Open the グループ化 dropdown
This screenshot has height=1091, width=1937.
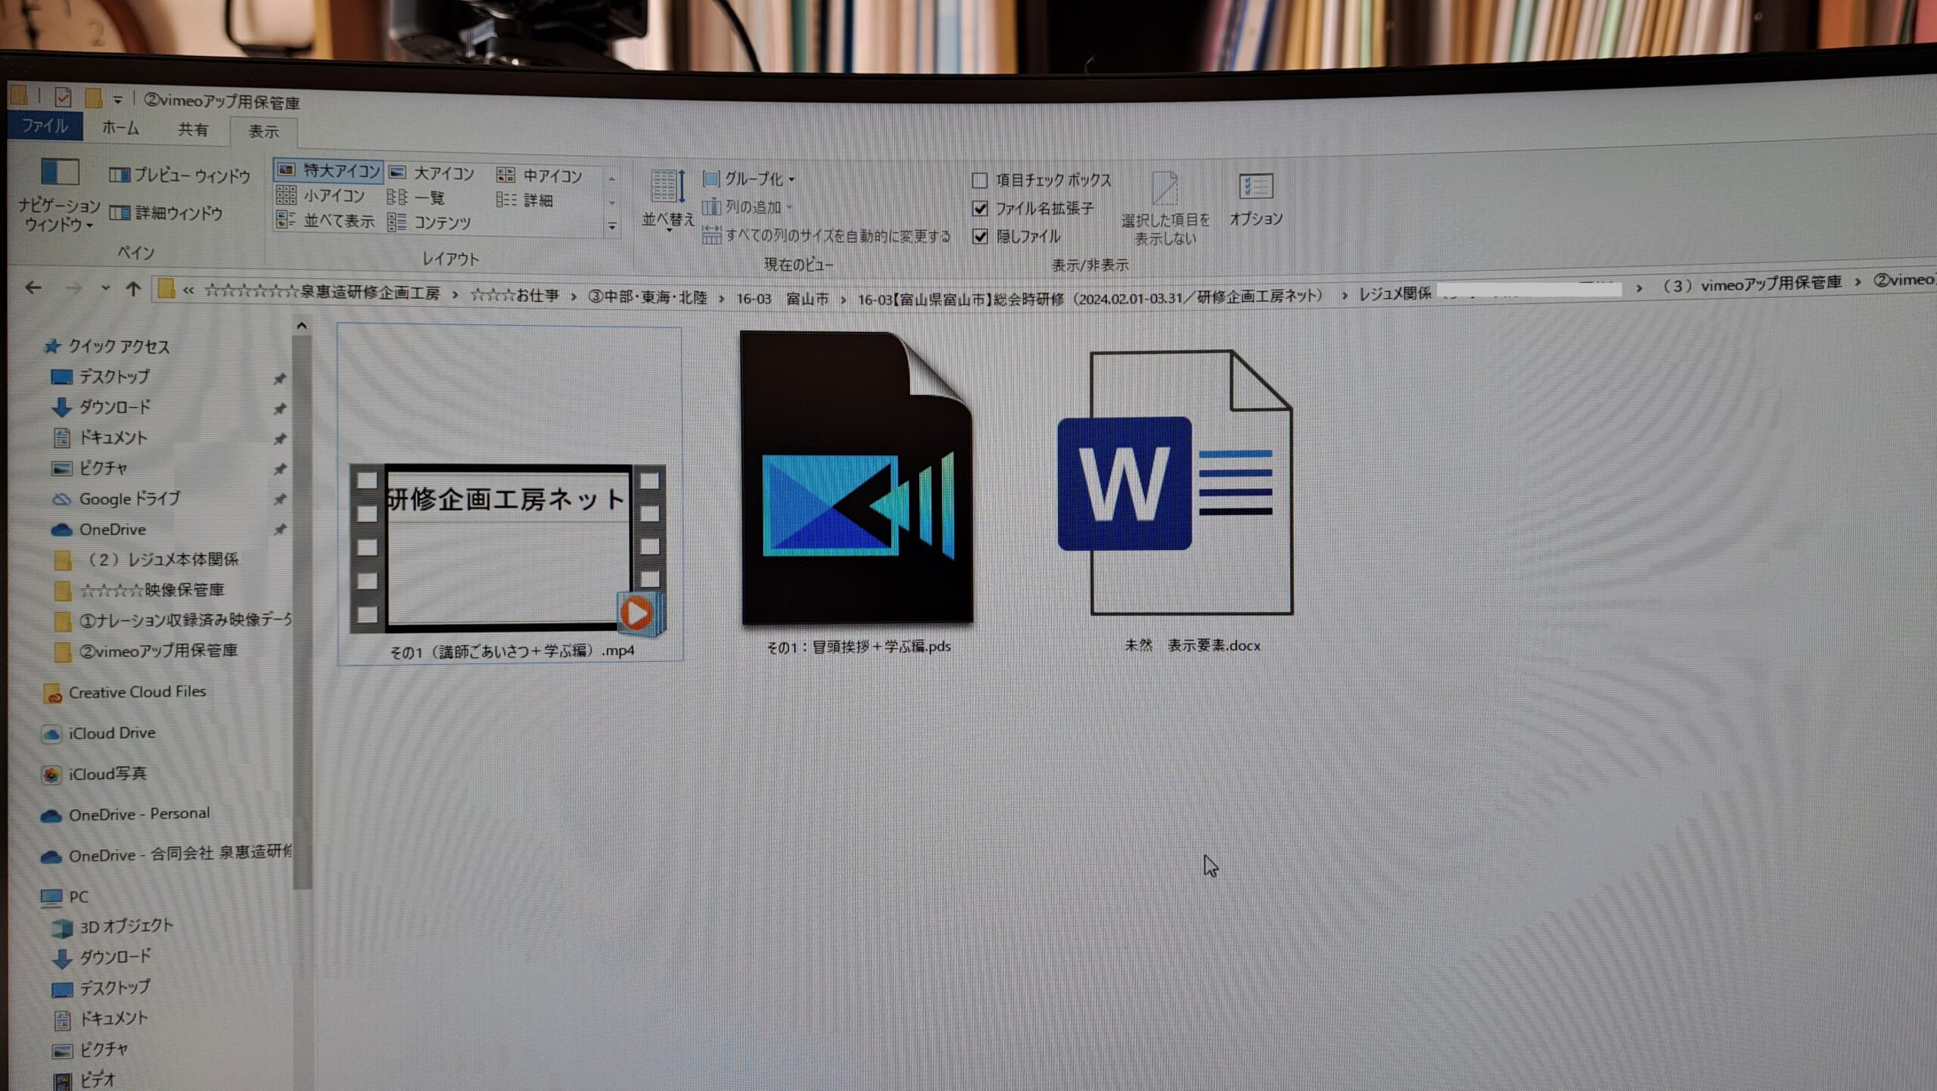[x=749, y=179]
